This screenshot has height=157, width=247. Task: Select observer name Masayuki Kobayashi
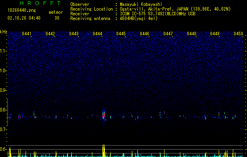pos(141,4)
